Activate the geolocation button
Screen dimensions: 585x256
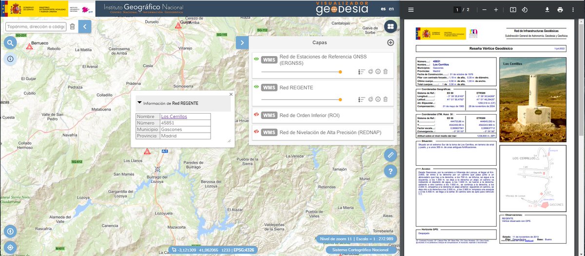click(10, 247)
